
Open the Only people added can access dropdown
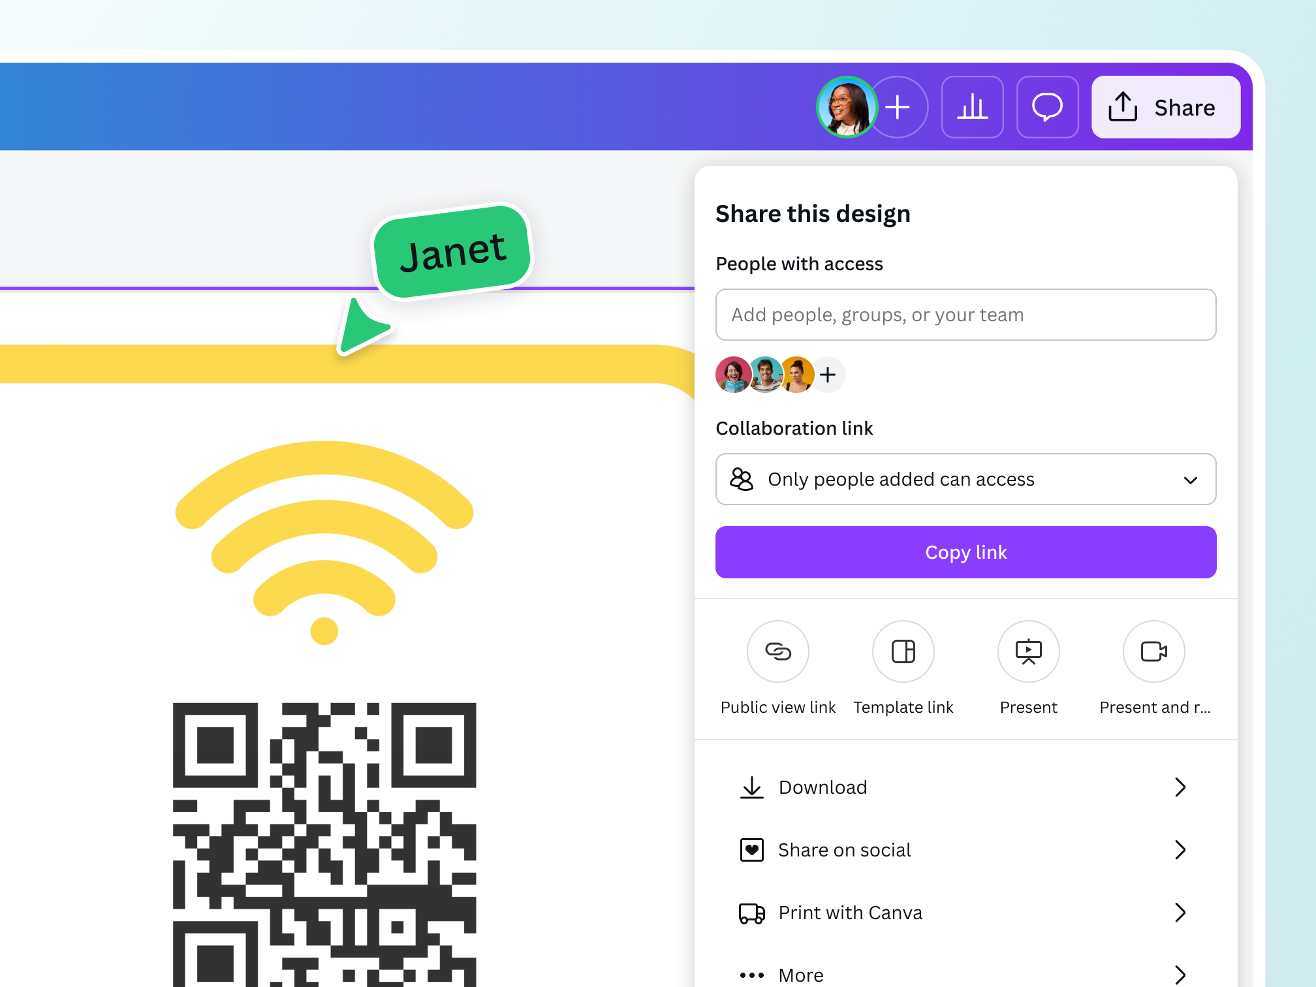click(965, 479)
